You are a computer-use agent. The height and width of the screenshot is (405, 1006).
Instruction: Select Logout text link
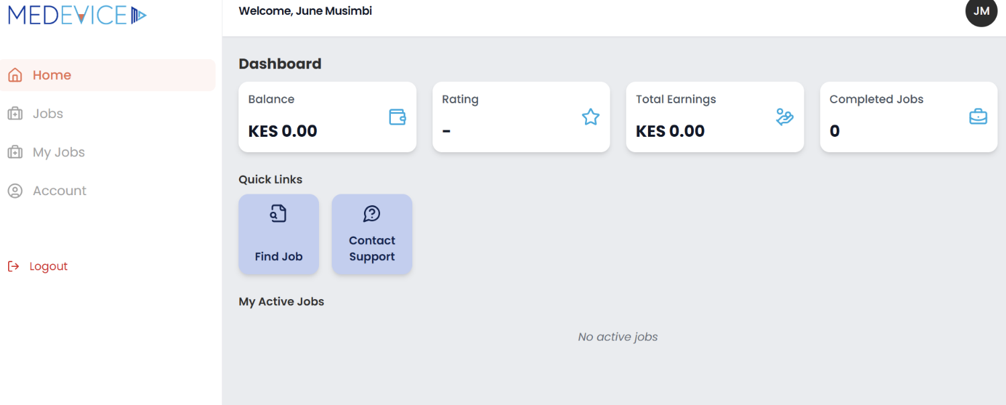pyautogui.click(x=48, y=266)
